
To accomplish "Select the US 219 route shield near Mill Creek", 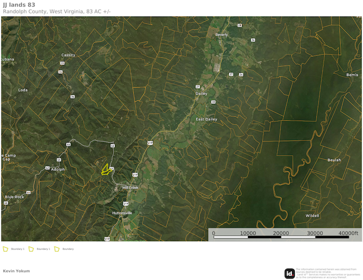I will point(135,174).
